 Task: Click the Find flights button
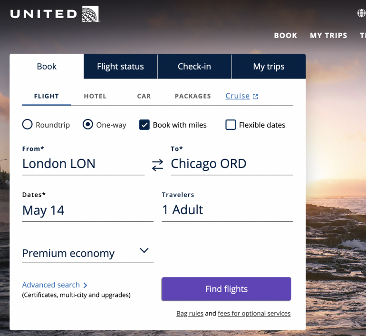[x=226, y=289]
